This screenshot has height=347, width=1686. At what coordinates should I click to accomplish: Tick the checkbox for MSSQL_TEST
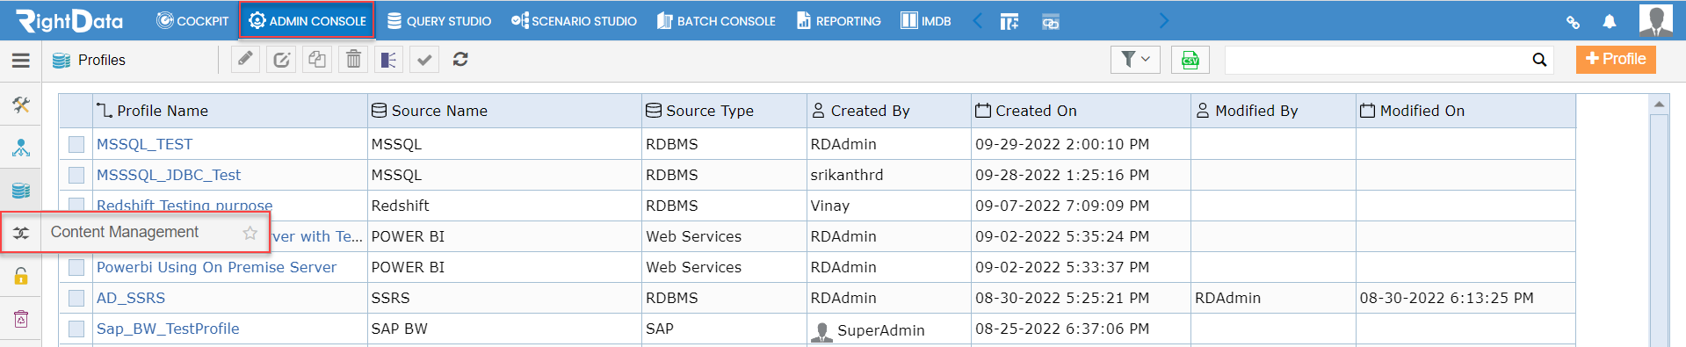click(76, 144)
